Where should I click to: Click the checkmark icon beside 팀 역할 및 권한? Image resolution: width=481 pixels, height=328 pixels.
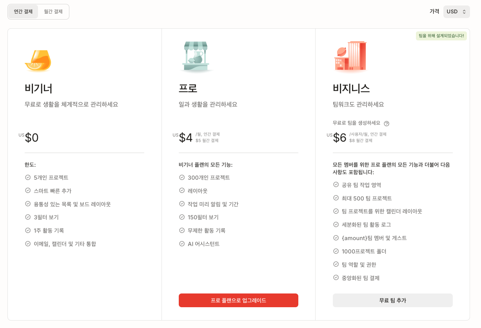(336, 264)
